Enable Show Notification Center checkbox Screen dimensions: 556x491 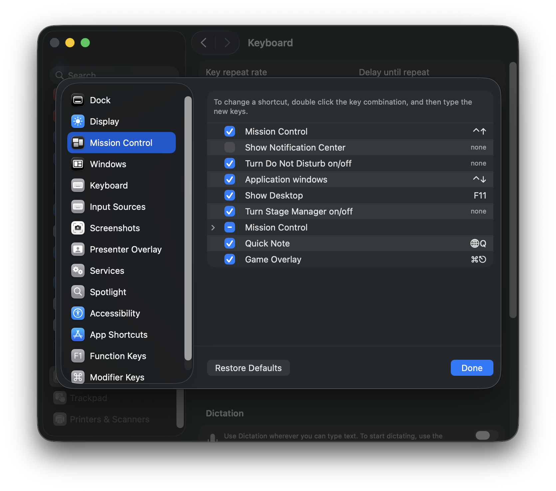pos(230,147)
